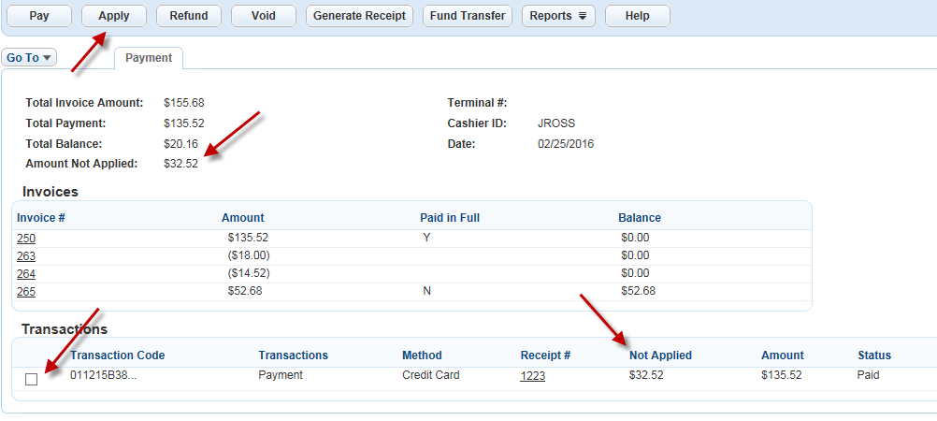Open the Fund Transfer action

468,16
